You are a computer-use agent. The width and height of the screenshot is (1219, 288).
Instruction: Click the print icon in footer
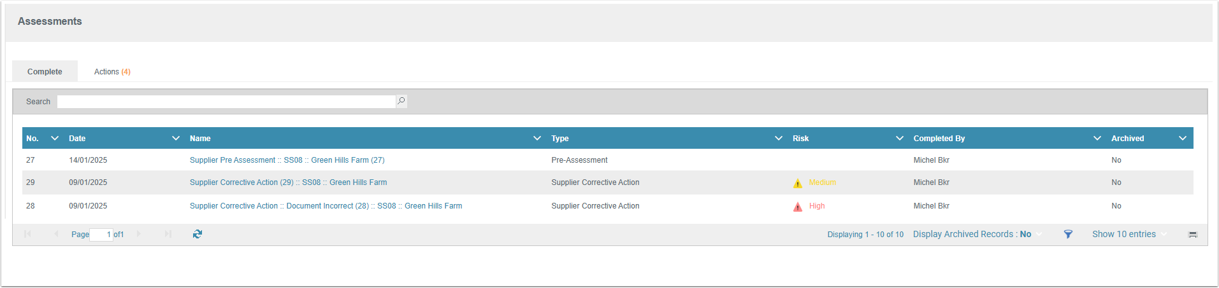(1193, 235)
